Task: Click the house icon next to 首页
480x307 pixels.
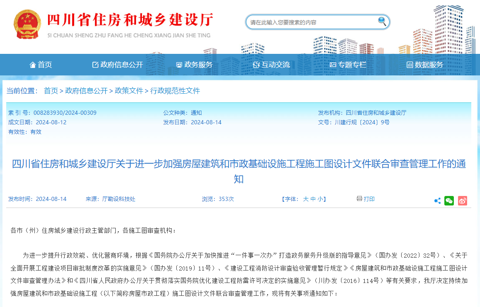Action: 32,65
